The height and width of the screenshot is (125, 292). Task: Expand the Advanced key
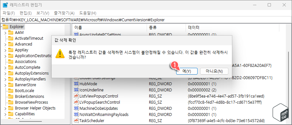(5, 44)
